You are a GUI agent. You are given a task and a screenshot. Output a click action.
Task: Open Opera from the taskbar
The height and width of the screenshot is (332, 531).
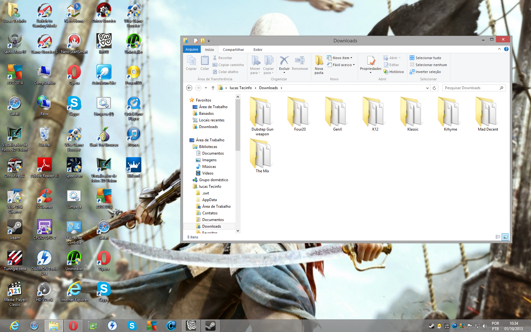point(73,325)
